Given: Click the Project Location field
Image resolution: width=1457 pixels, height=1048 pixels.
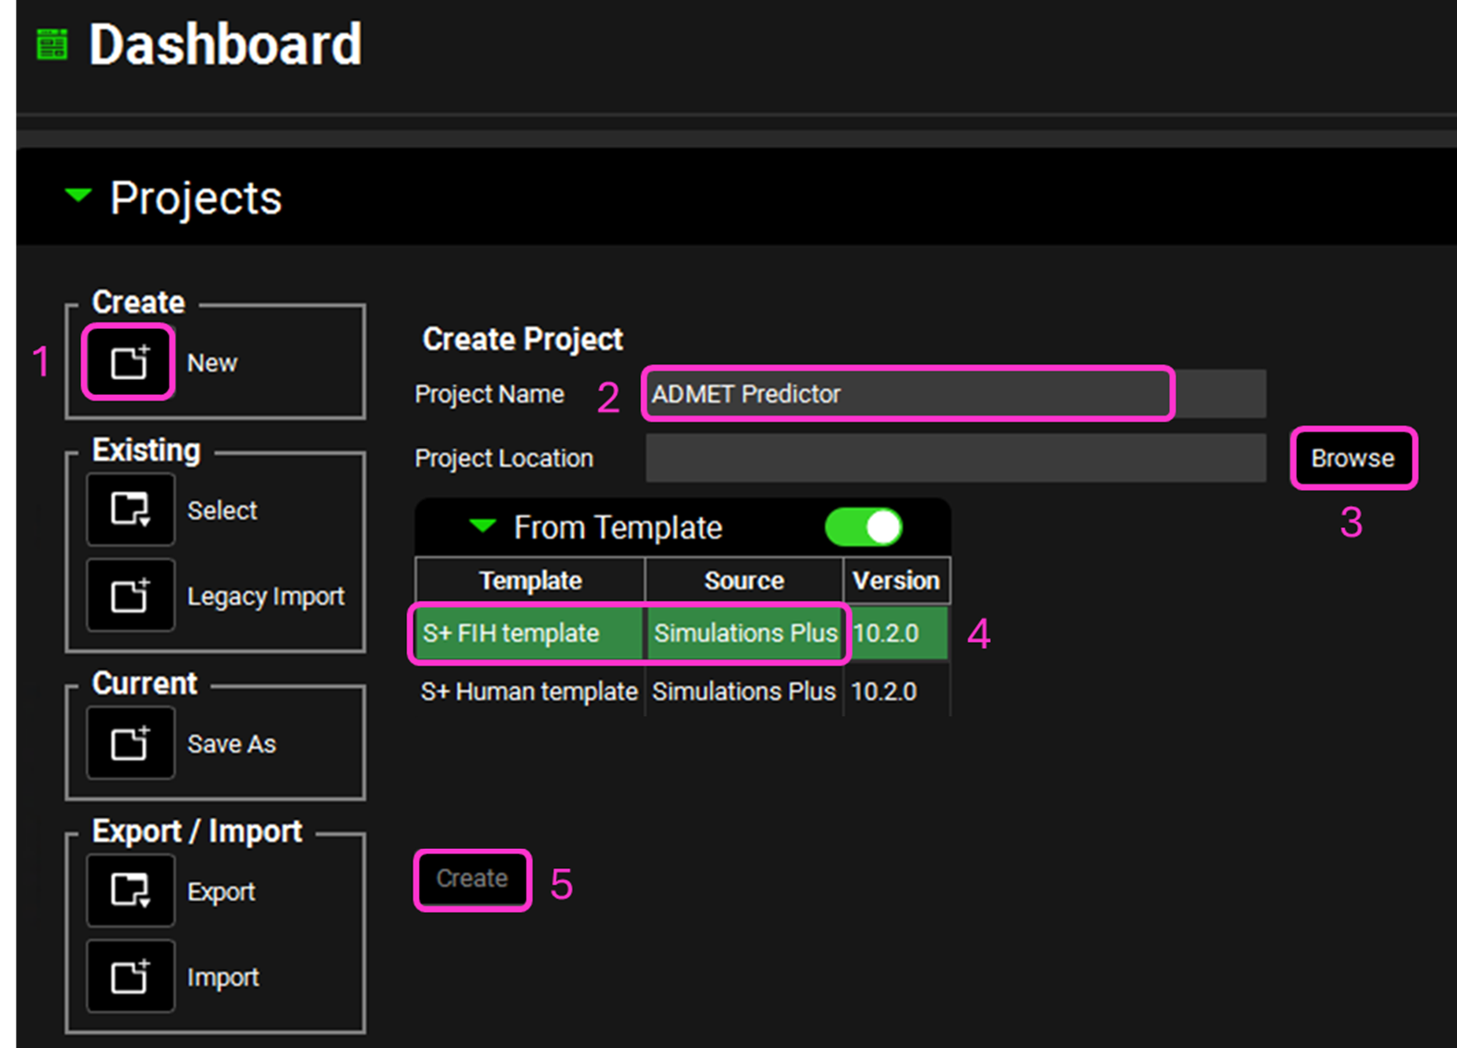Looking at the screenshot, I should pos(955,458).
